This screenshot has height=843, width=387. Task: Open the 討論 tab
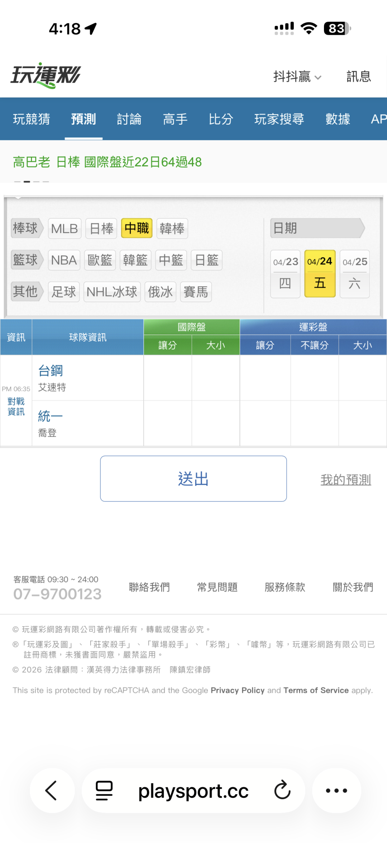129,119
